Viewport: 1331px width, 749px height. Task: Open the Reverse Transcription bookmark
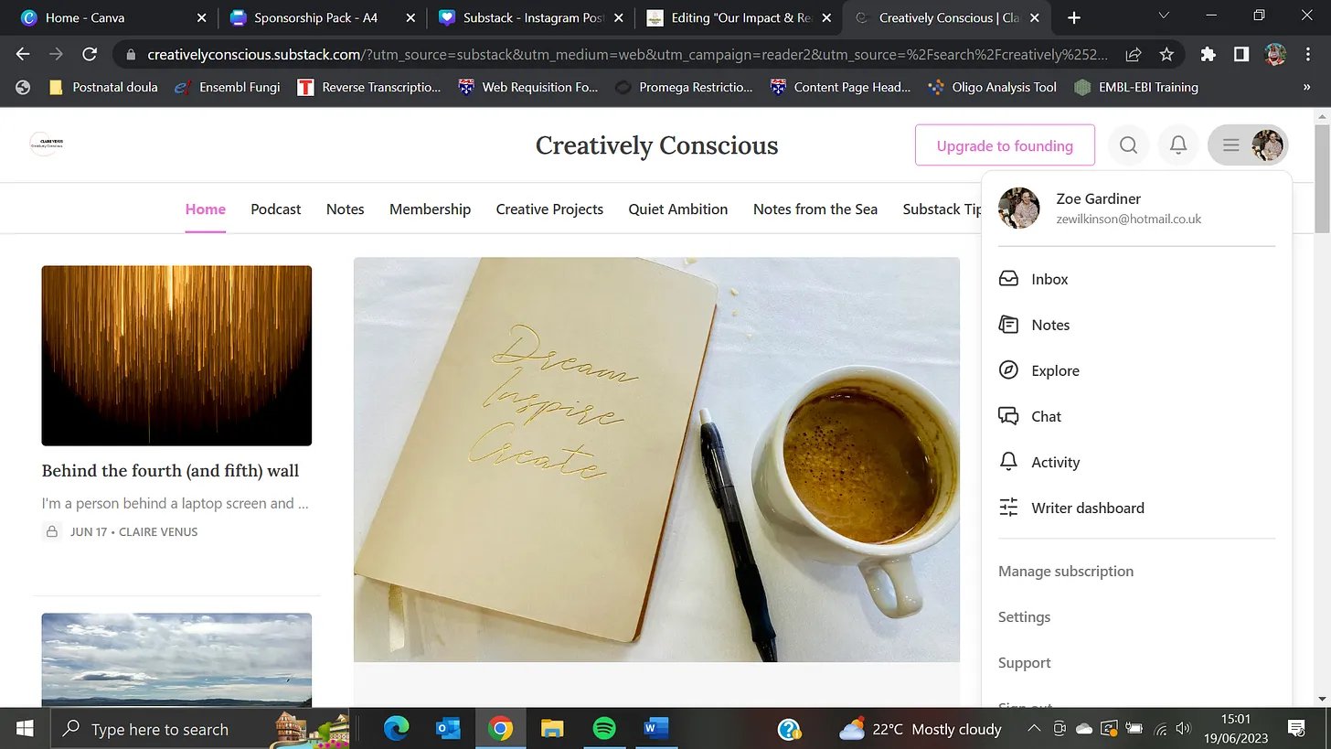[369, 87]
